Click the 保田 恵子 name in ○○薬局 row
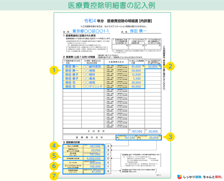 coord(72,79)
